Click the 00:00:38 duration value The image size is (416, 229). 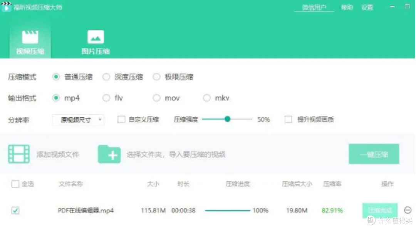[x=184, y=211]
